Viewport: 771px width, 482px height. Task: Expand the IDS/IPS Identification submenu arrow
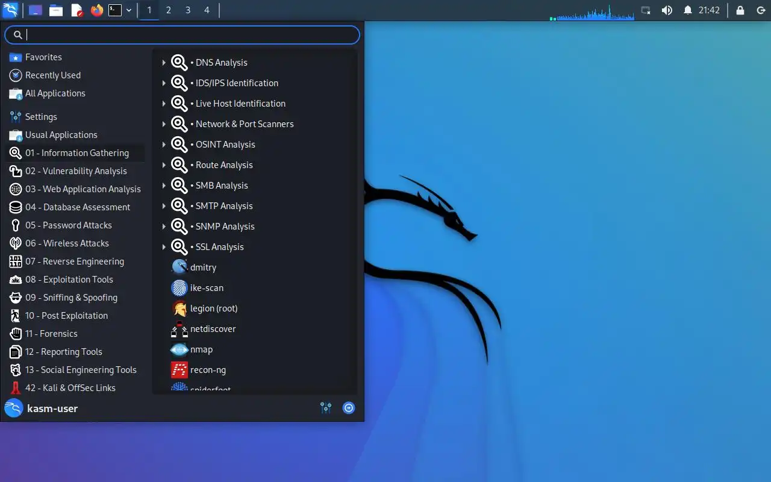(x=164, y=83)
